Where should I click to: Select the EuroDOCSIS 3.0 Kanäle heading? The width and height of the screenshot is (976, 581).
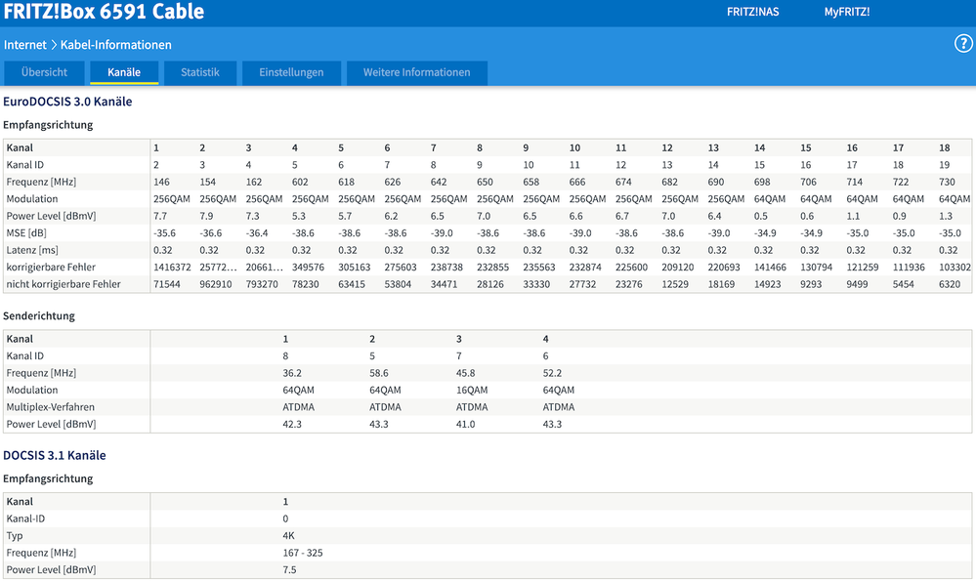pyautogui.click(x=67, y=102)
